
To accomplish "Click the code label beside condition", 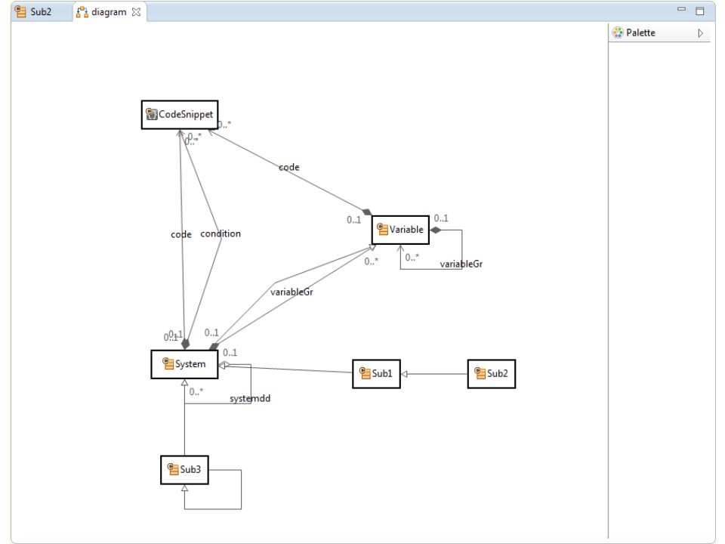I will coord(181,235).
